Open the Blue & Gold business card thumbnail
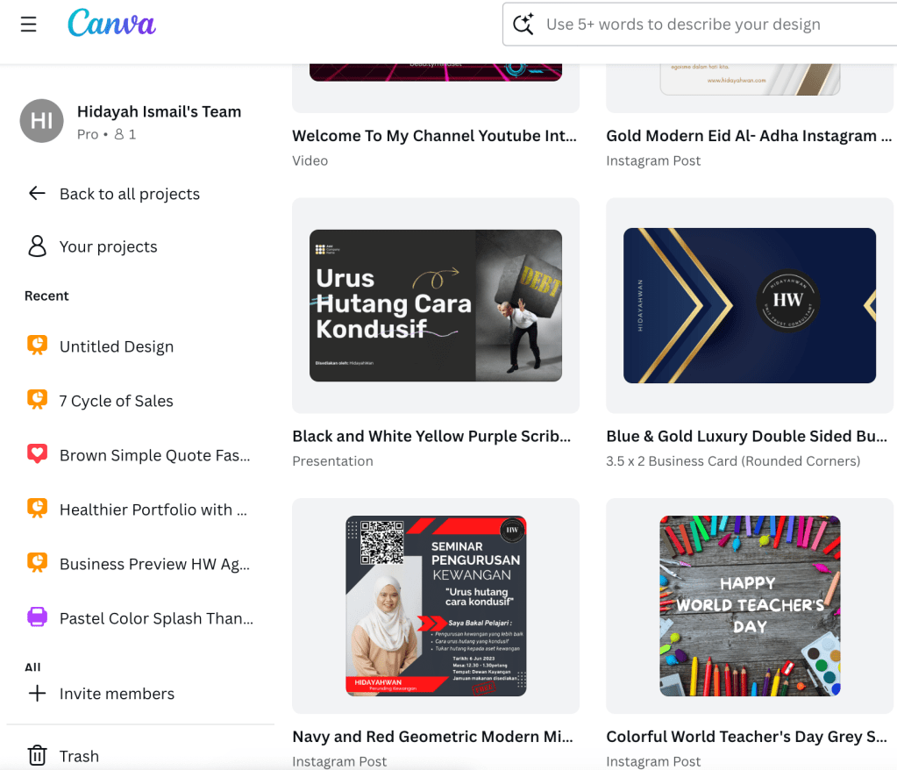The height and width of the screenshot is (770, 897). (750, 305)
